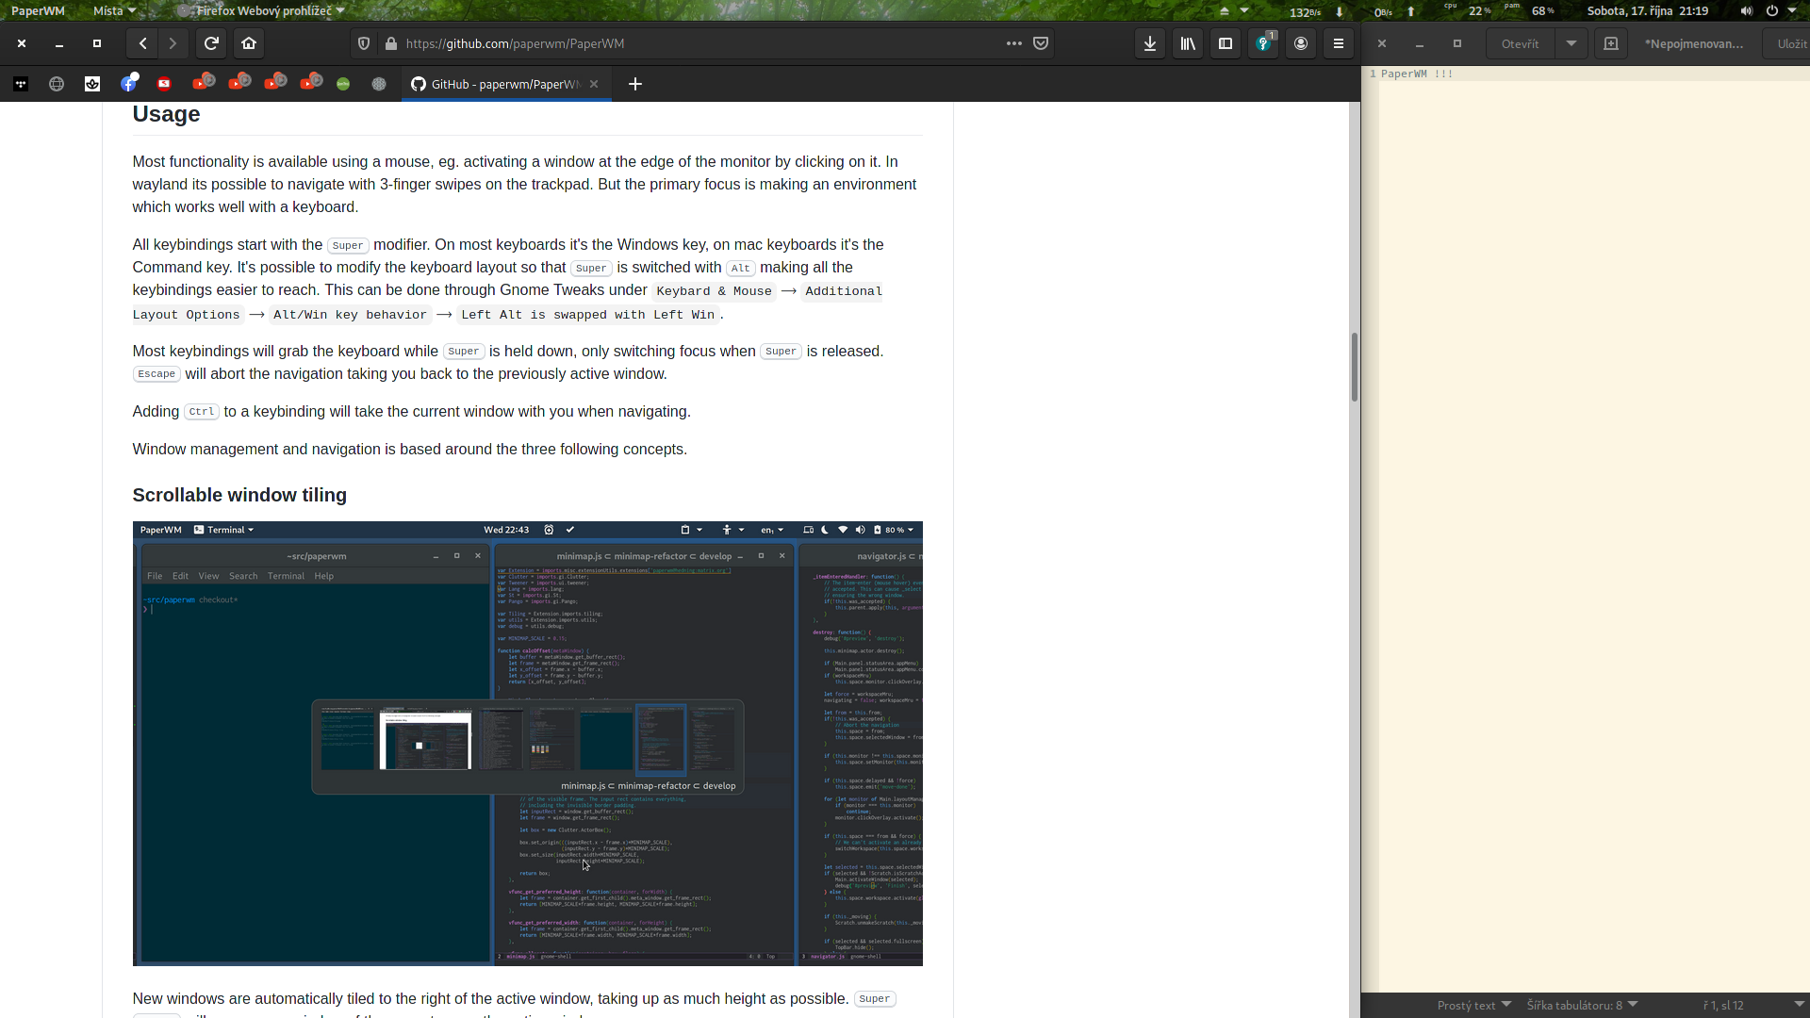Switch to the first pinned black tab
Image resolution: width=1810 pixels, height=1018 pixels.
click(x=21, y=84)
